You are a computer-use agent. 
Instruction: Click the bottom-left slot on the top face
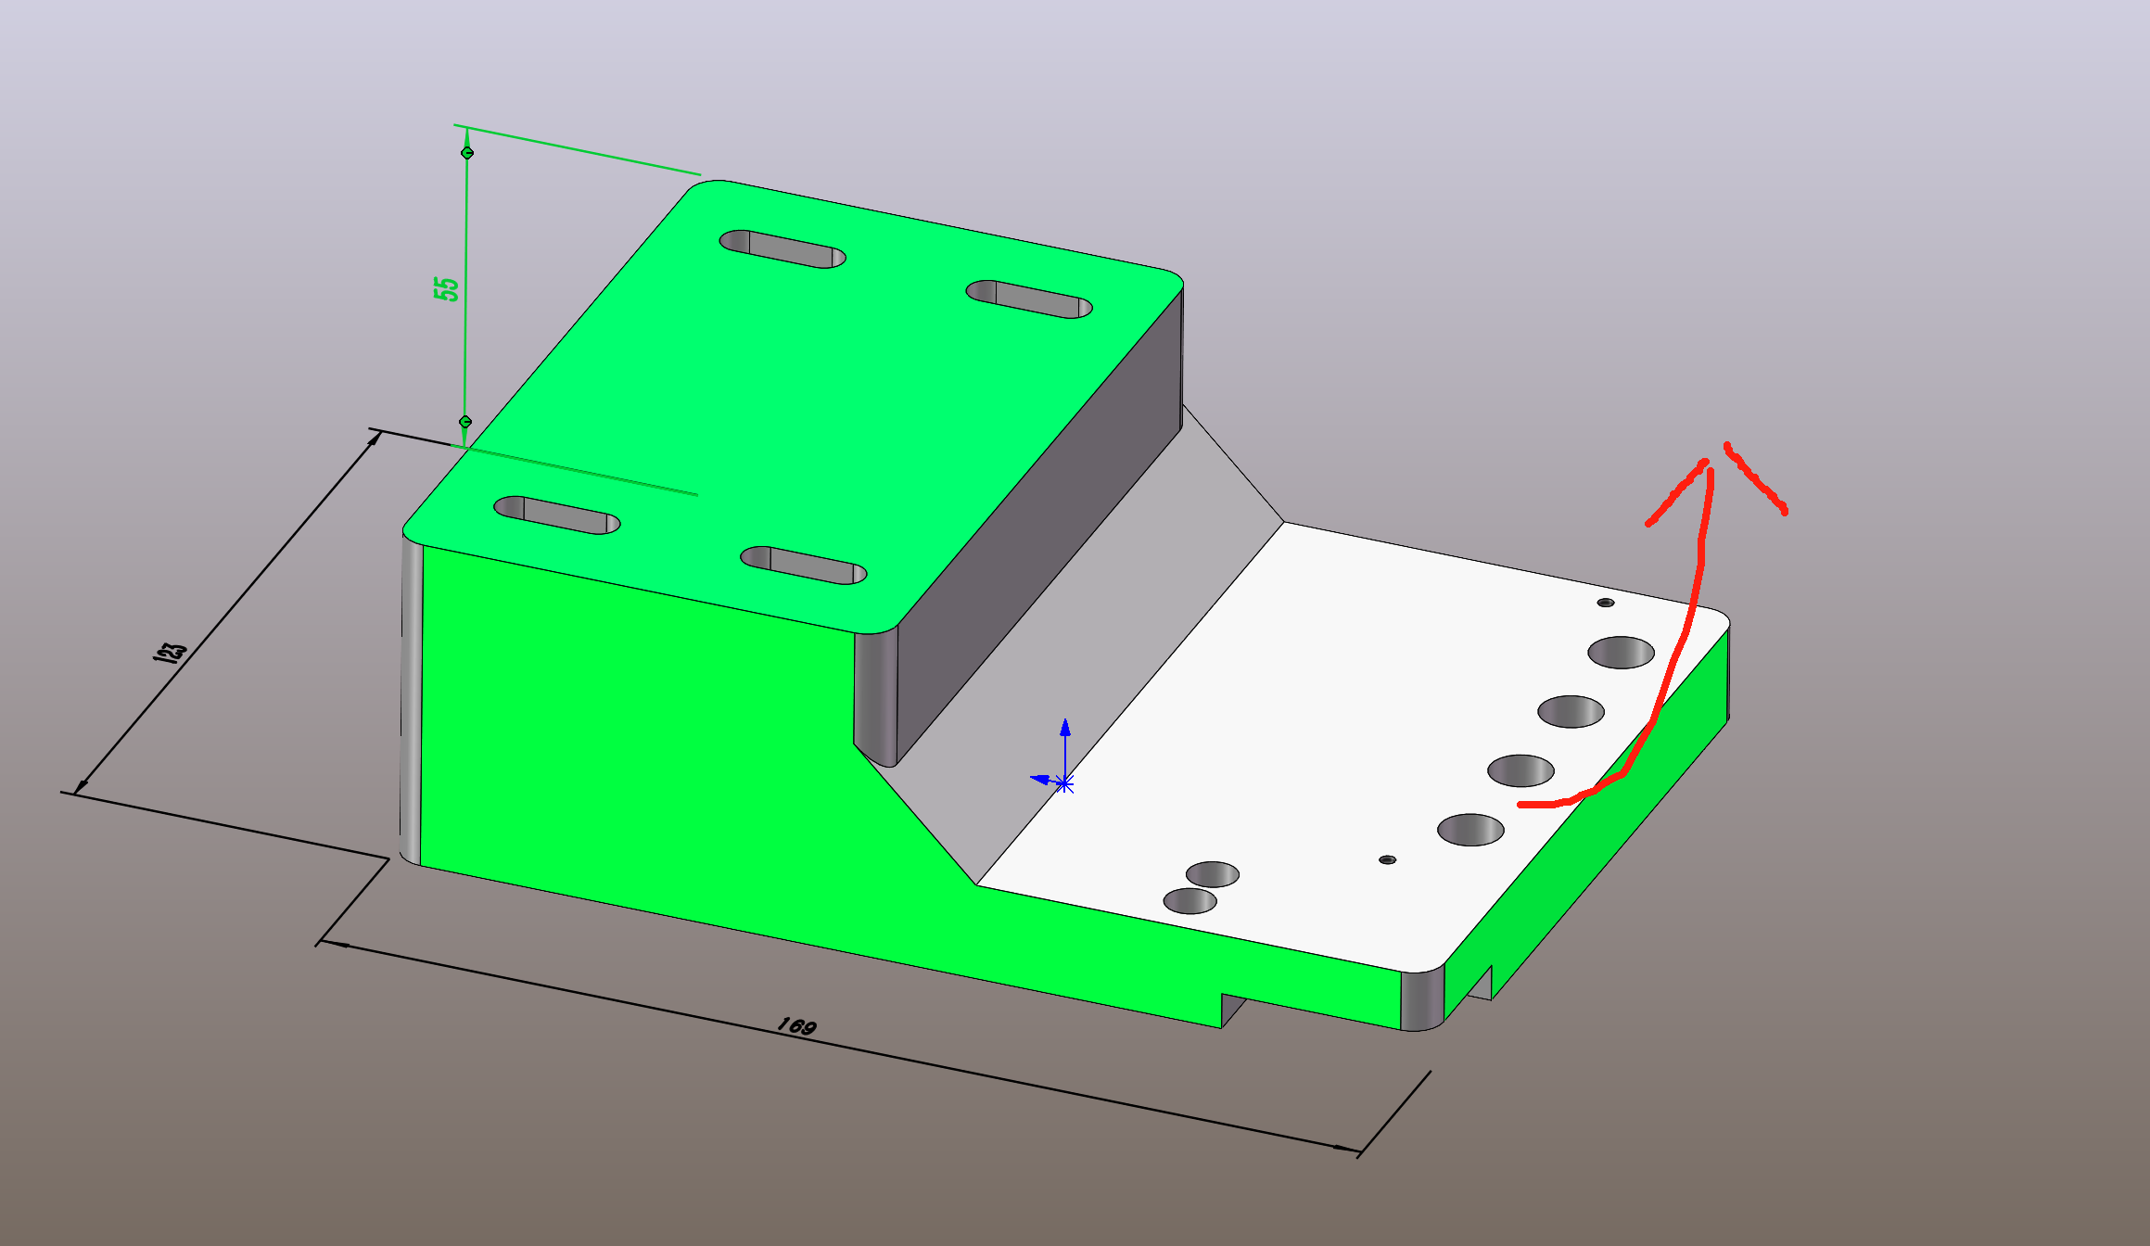pyautogui.click(x=557, y=515)
